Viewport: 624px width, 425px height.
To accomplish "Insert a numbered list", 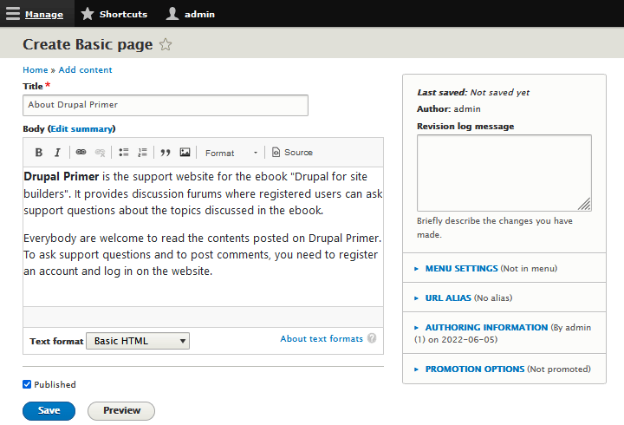I will pos(143,153).
